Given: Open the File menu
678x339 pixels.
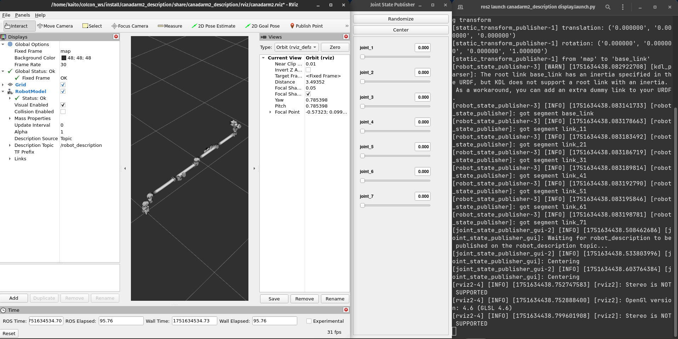Looking at the screenshot, I should coord(6,15).
